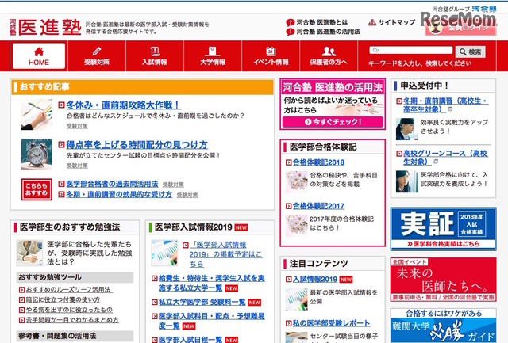Click chart thumbnail in 医学部入試情報2019 section
Image resolution: width=508 pixels, height=343 pixels.
pyautogui.click(x=164, y=253)
